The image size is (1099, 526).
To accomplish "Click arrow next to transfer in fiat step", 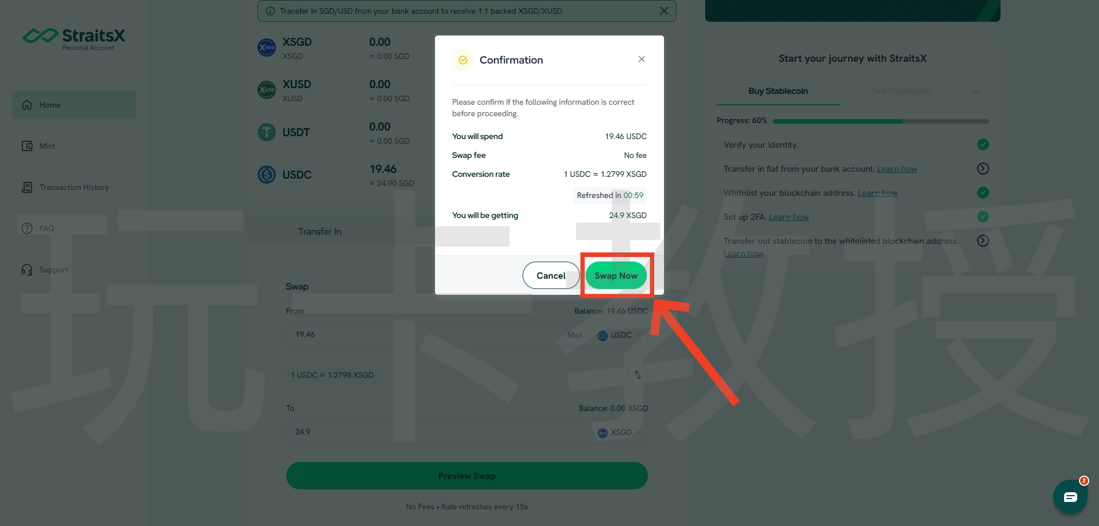I will click(982, 168).
